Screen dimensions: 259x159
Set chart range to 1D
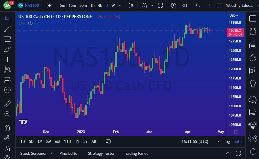coord(23,141)
